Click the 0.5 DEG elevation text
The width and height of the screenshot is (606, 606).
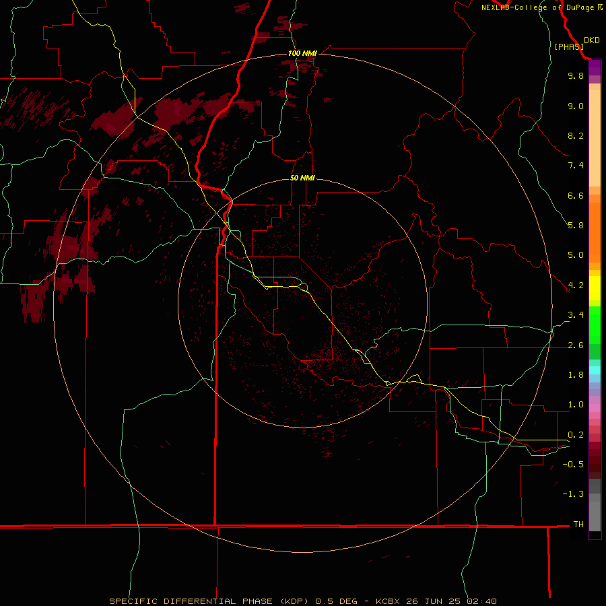tap(336, 601)
